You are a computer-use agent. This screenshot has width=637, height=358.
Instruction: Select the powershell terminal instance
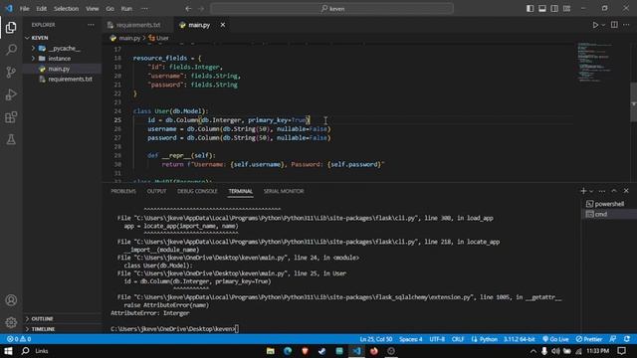pyautogui.click(x=609, y=204)
